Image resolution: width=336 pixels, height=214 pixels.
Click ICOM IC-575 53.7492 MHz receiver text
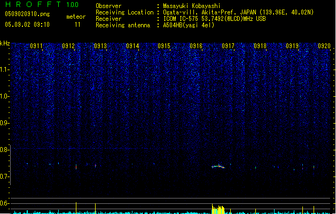(x=215, y=19)
